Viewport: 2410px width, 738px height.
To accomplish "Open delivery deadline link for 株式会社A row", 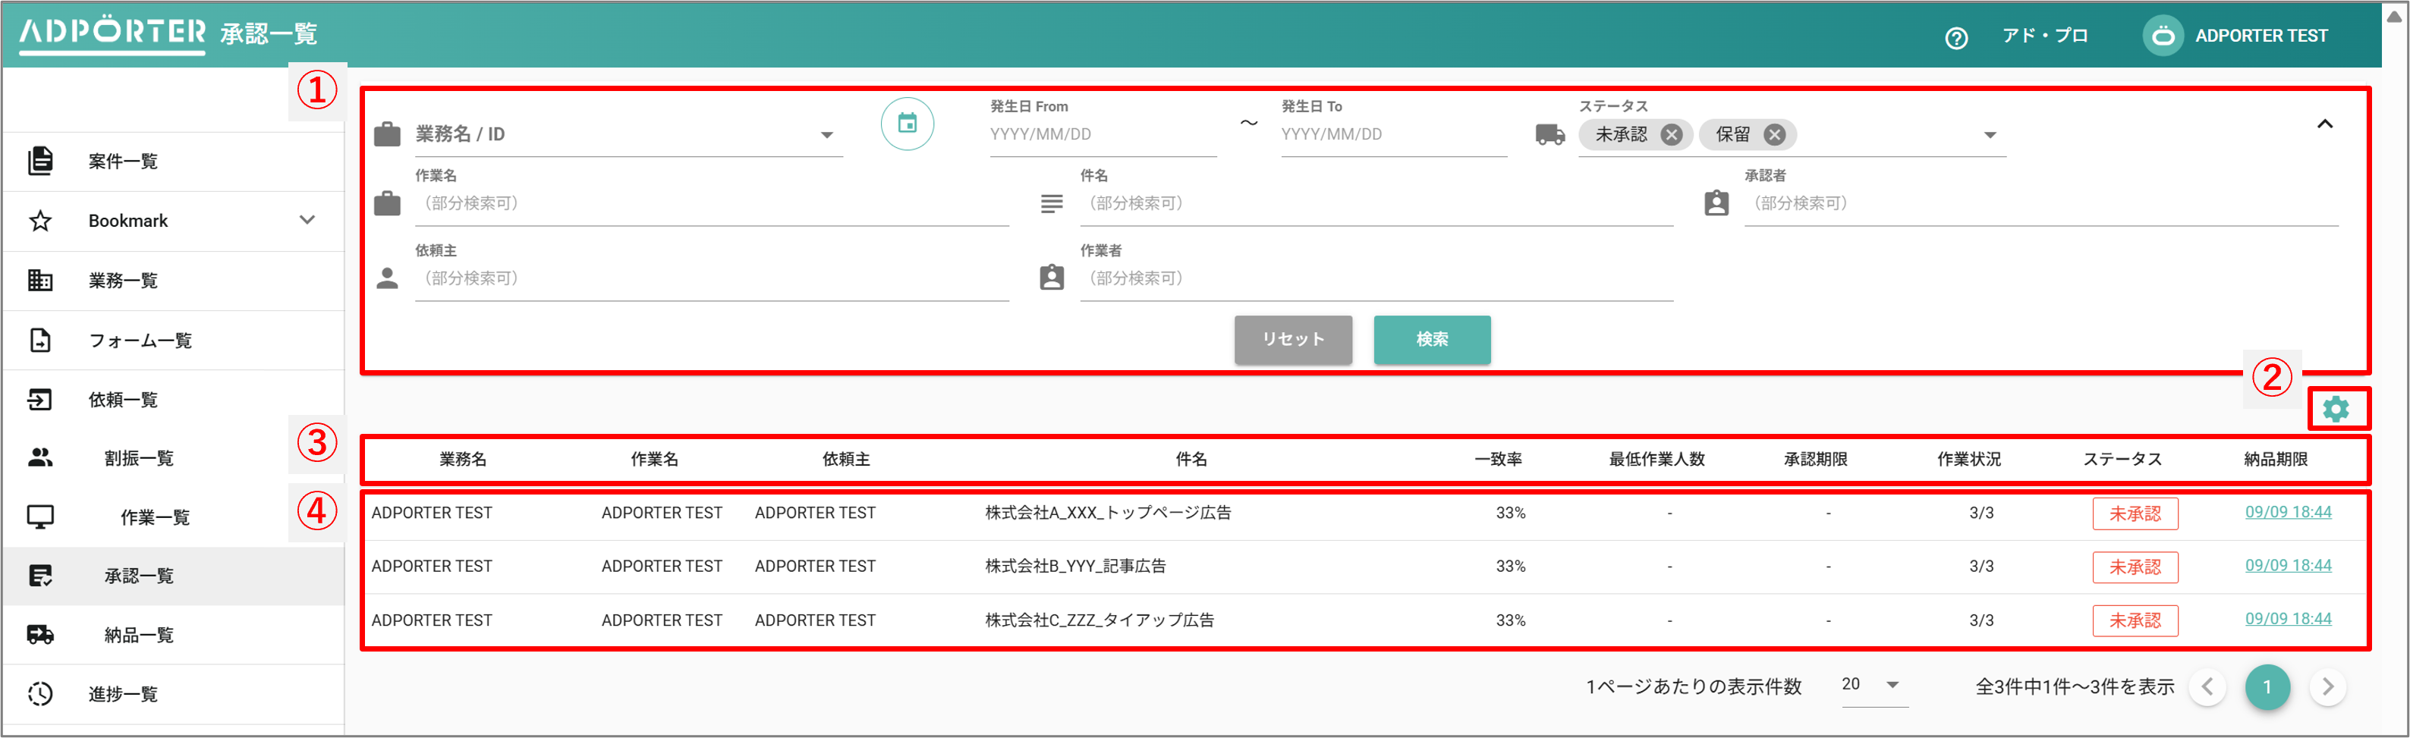I will click(x=2287, y=513).
